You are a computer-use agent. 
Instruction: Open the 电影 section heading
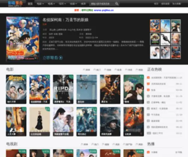click(10, 69)
